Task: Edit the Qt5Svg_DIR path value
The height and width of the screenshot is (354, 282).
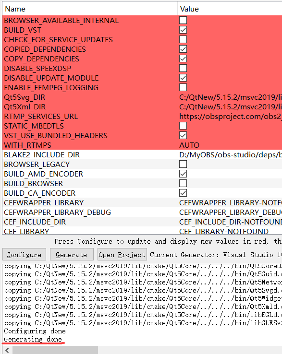Action: pyautogui.click(x=231, y=97)
